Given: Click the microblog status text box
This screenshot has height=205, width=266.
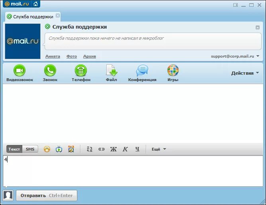Looking at the screenshot, I should click(x=153, y=41).
